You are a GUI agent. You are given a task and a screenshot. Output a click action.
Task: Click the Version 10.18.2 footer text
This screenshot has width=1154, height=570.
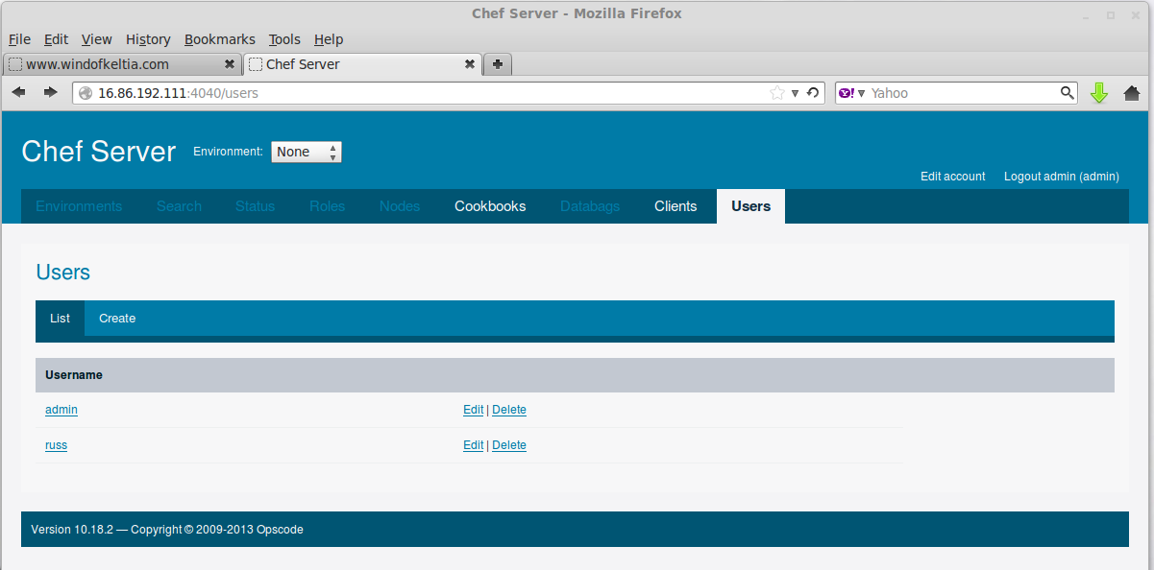tap(167, 530)
